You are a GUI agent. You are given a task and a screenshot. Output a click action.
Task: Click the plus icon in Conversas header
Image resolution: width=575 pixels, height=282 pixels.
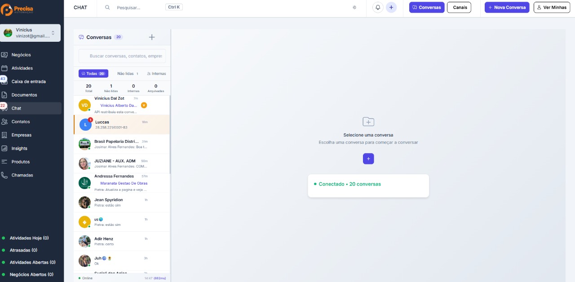152,37
